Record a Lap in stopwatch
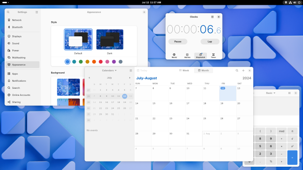This screenshot has height=170, width=303. [210, 42]
